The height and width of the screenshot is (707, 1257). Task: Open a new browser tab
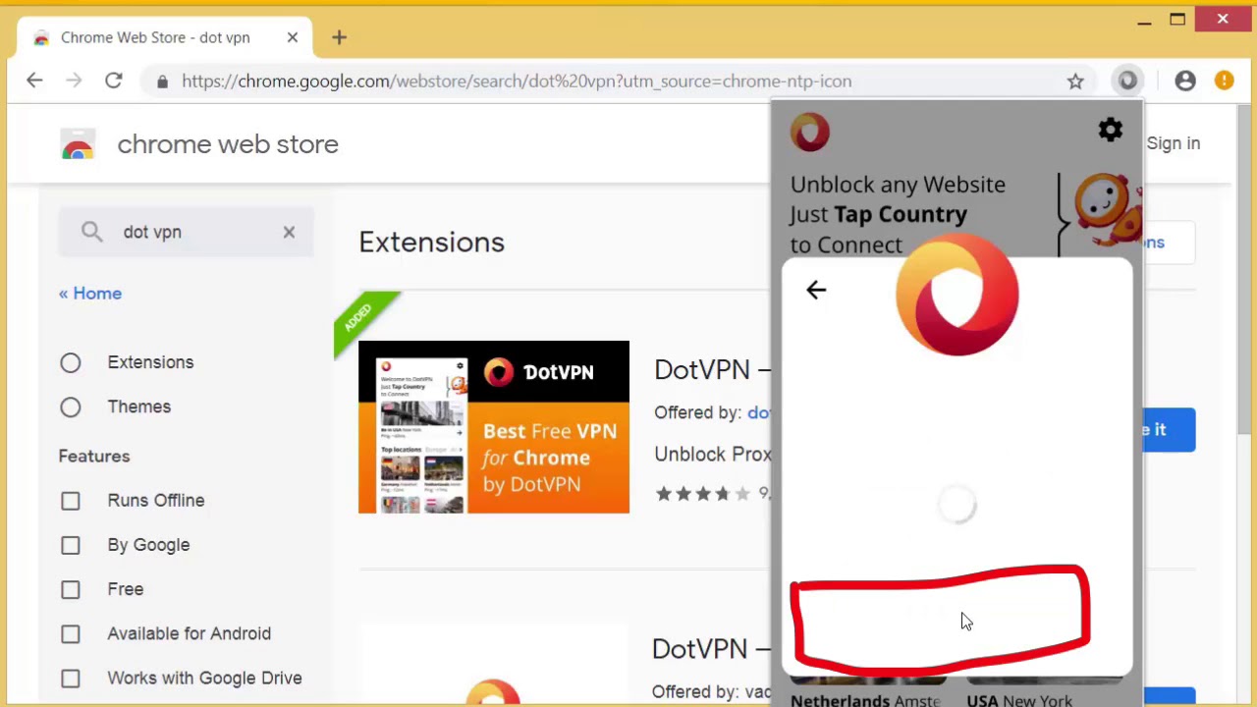339,37
